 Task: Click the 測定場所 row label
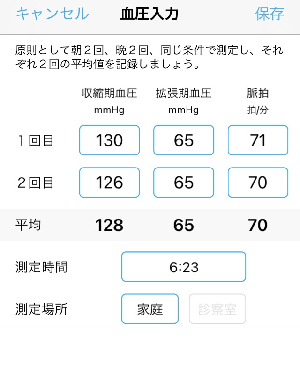pos(41,309)
